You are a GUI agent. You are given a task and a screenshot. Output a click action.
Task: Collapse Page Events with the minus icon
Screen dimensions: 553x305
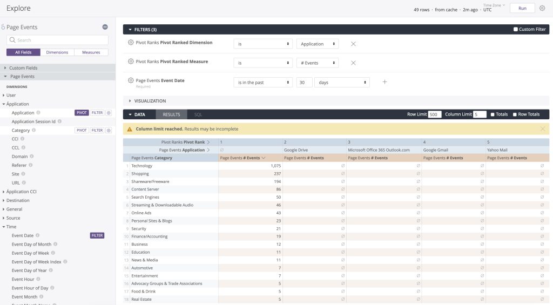pyautogui.click(x=105, y=27)
